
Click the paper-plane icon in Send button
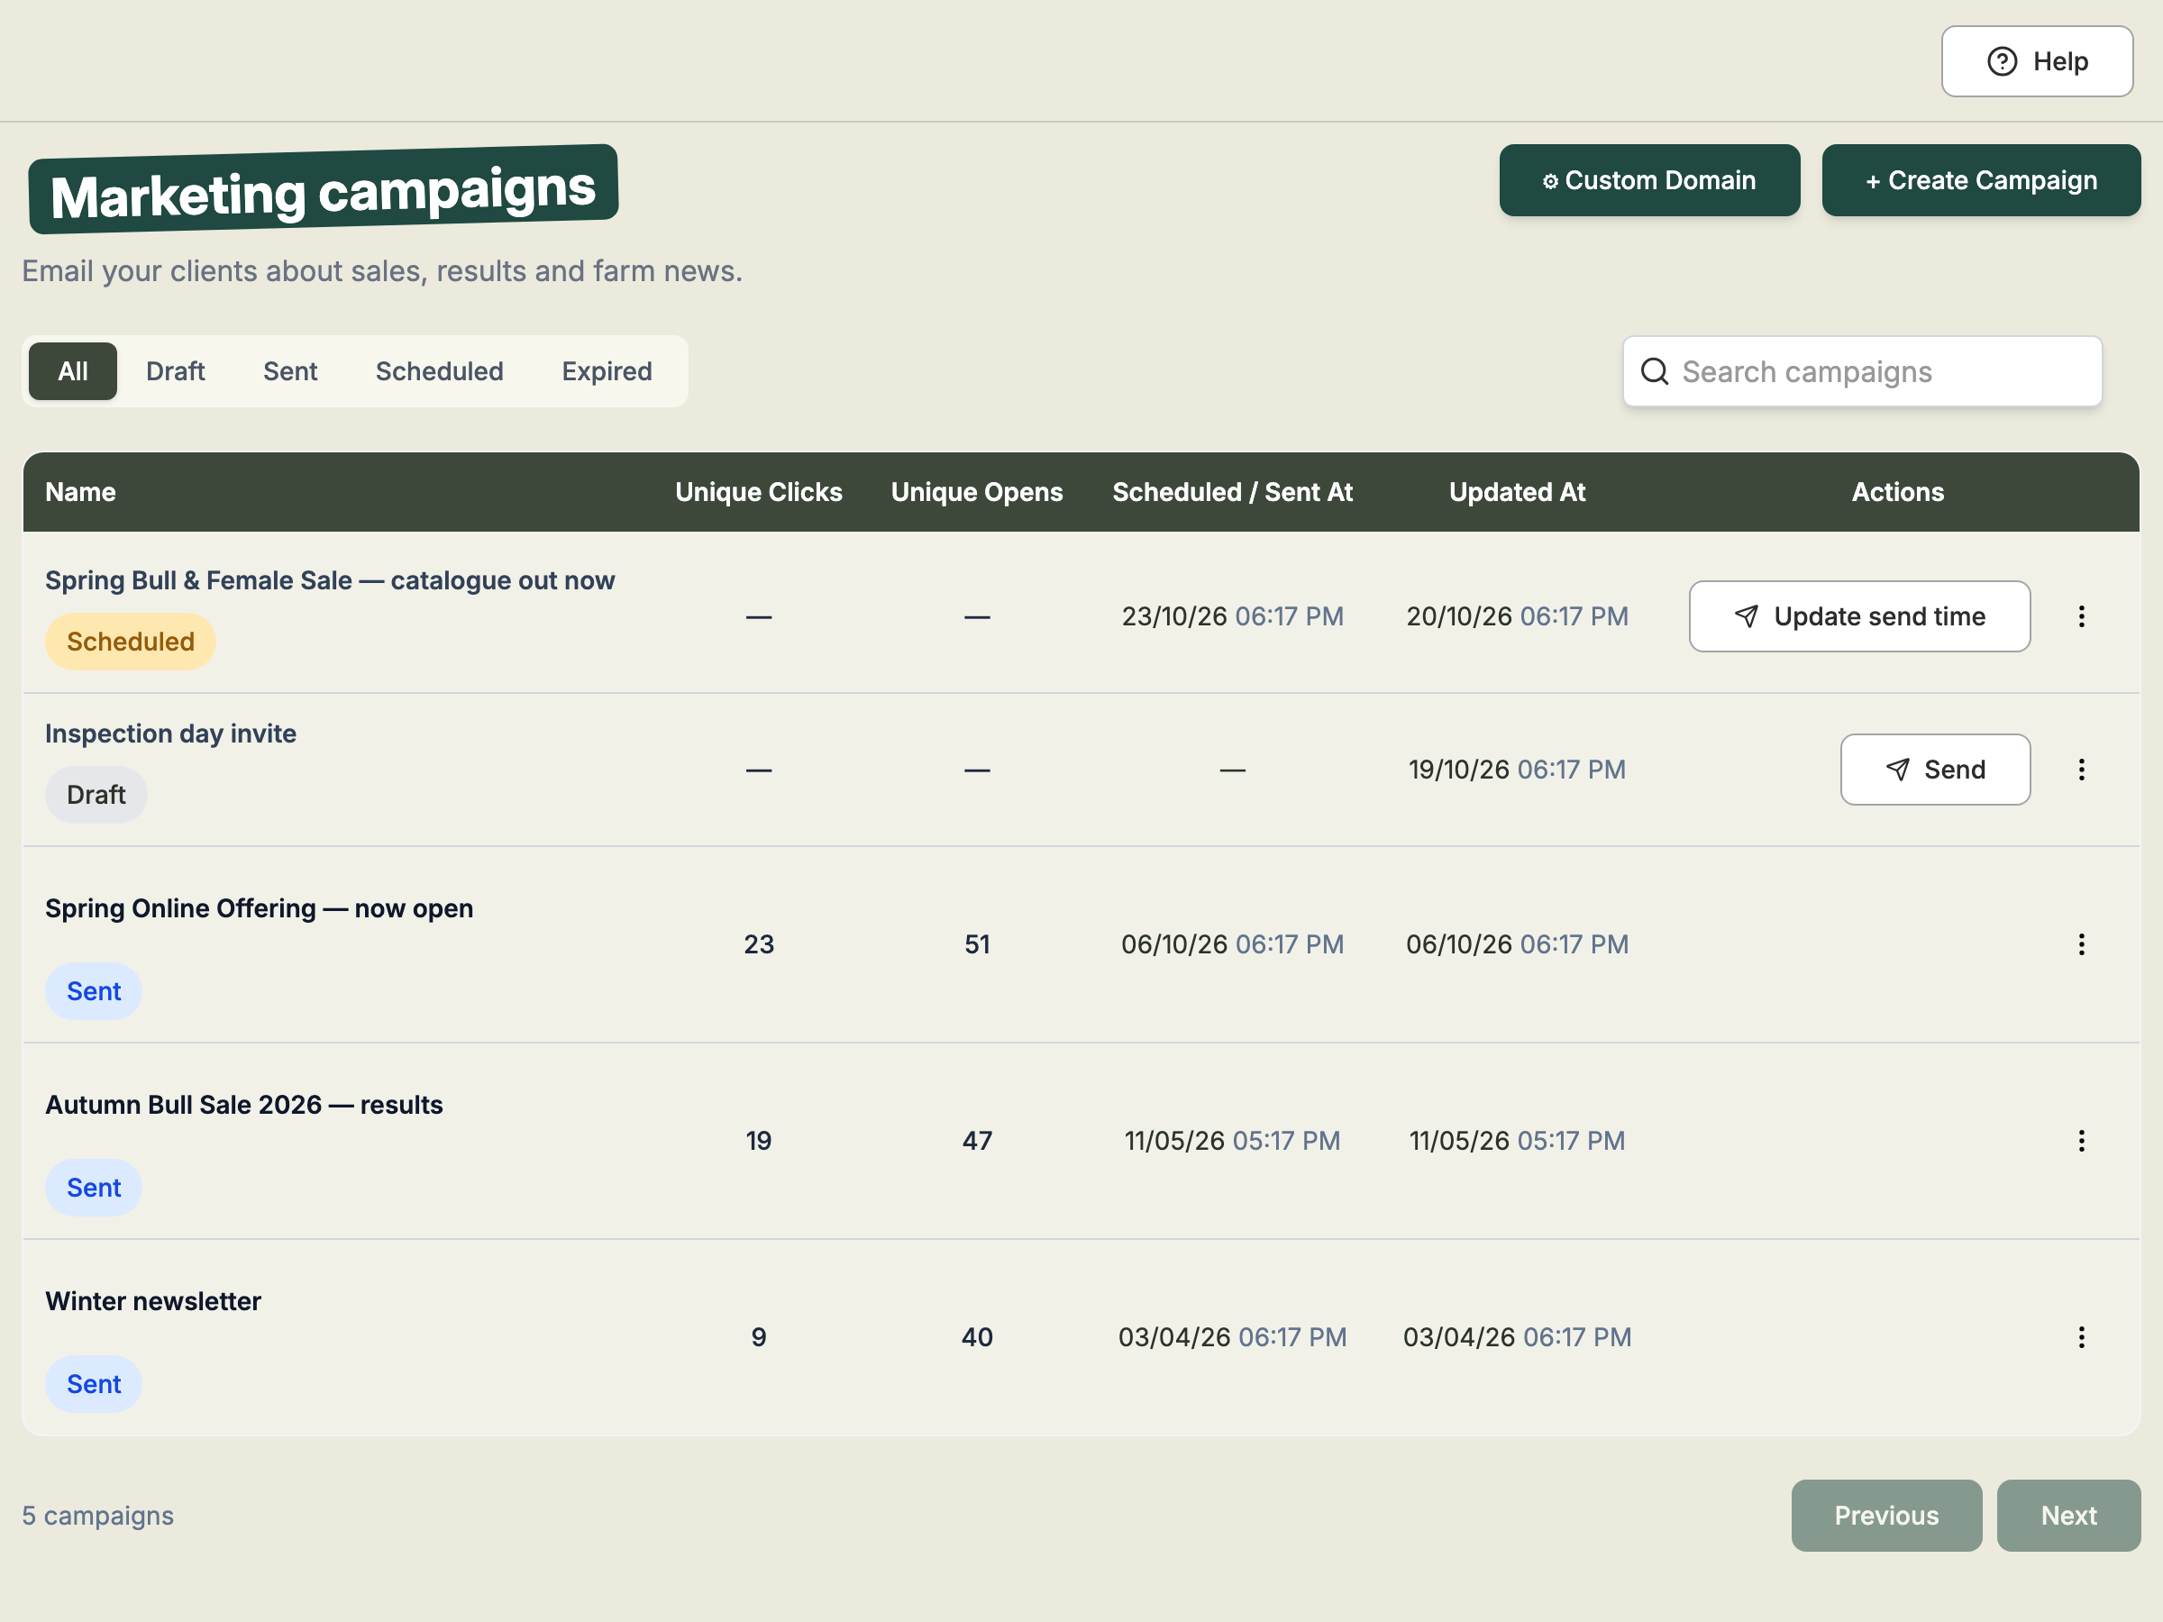coord(1897,770)
